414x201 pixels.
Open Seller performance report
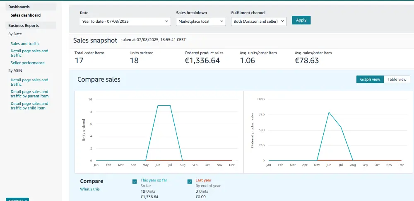pyautogui.click(x=28, y=63)
